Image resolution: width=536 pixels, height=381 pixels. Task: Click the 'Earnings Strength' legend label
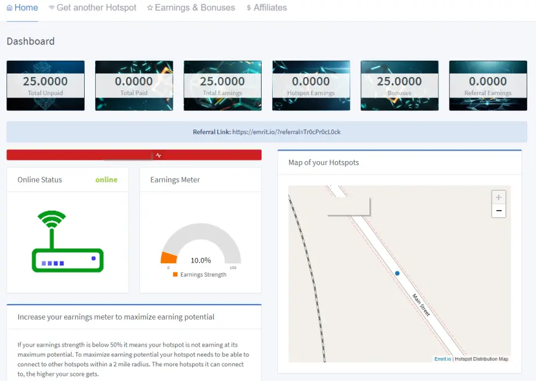pyautogui.click(x=203, y=274)
